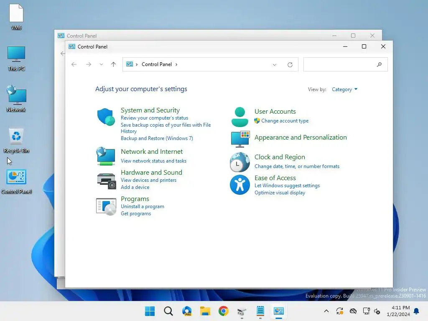The height and width of the screenshot is (321, 428).
Task: Click Change date, time, or number formats
Action: point(297,166)
